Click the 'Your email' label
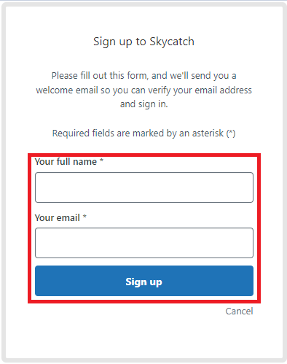The height and width of the screenshot is (364, 287). 58,217
